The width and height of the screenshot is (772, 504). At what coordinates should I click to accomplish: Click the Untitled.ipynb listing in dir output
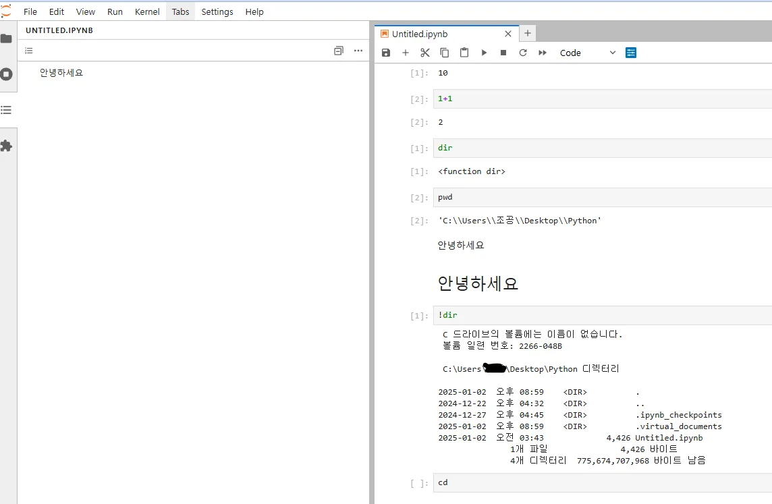669,438
